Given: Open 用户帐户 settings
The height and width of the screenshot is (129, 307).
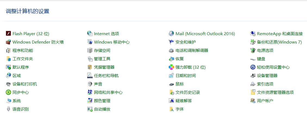Looking at the screenshot, I should click(265, 101).
